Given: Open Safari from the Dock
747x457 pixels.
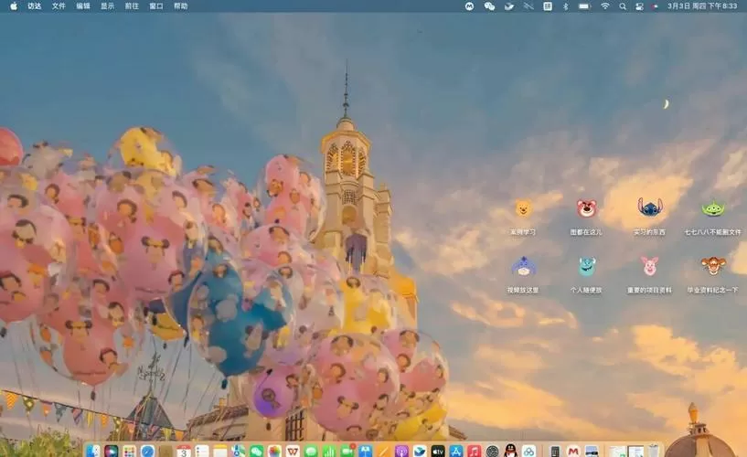Looking at the screenshot, I should [148, 451].
